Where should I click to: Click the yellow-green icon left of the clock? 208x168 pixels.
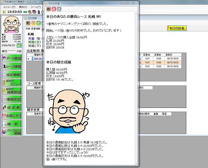tap(4, 12)
